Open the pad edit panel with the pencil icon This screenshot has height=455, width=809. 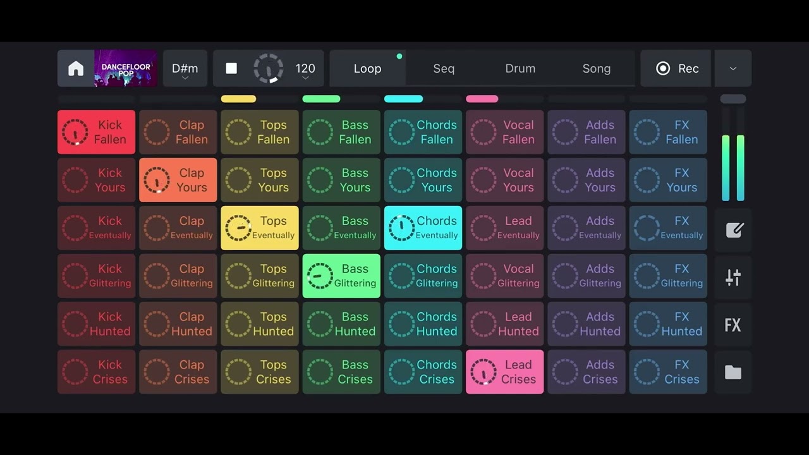point(733,229)
